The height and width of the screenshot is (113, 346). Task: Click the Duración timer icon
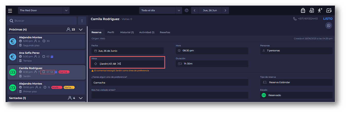[180, 64]
